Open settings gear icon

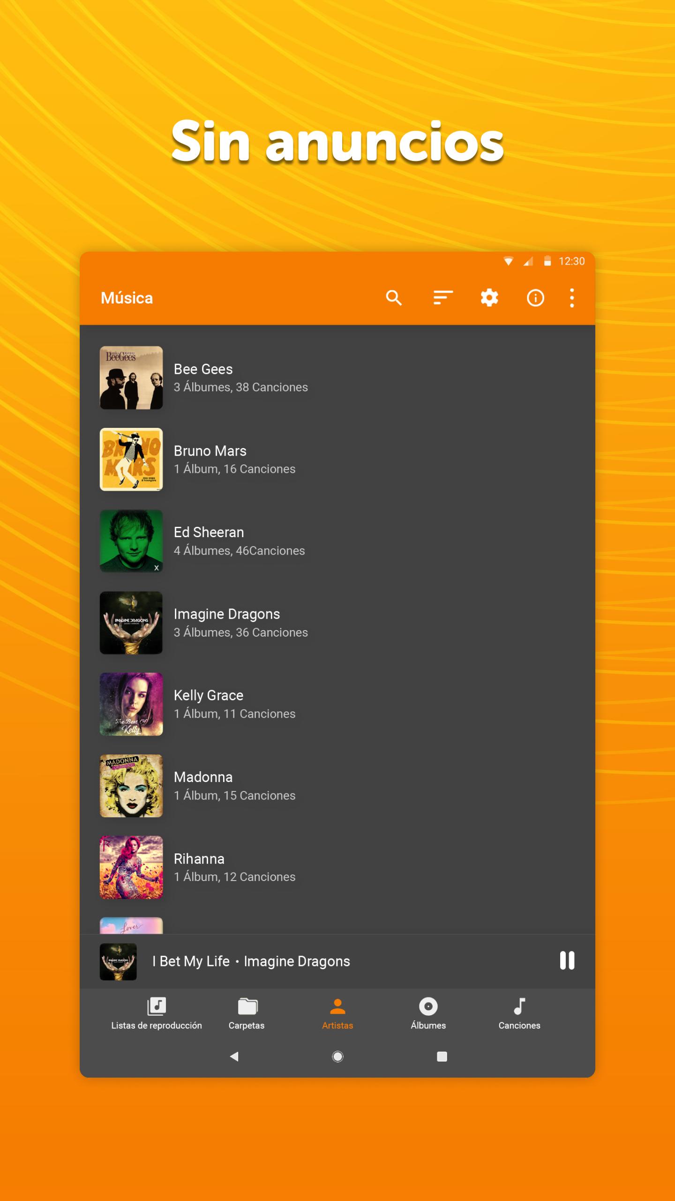coord(489,298)
